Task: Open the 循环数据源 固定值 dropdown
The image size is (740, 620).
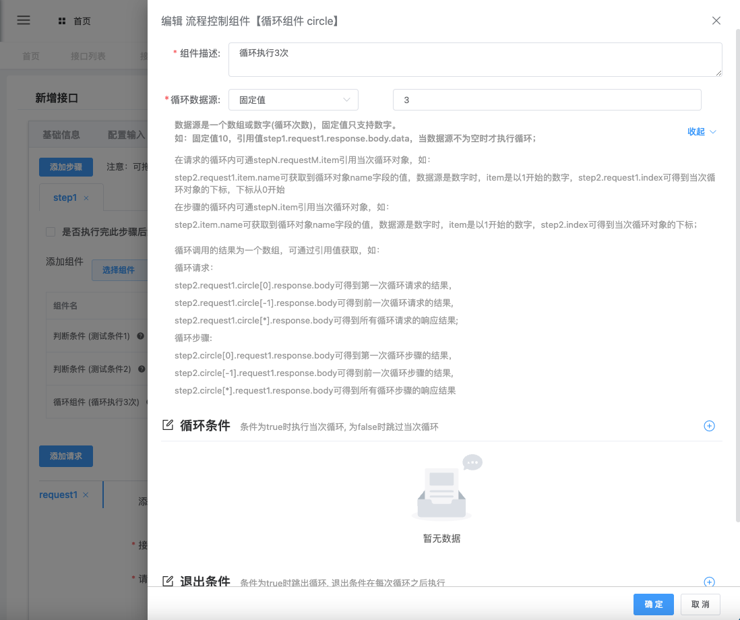Action: [293, 100]
